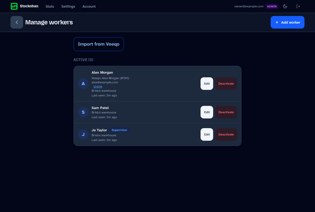315x212 pixels.
Task: Click the Sam Patel name
Action: click(100, 108)
